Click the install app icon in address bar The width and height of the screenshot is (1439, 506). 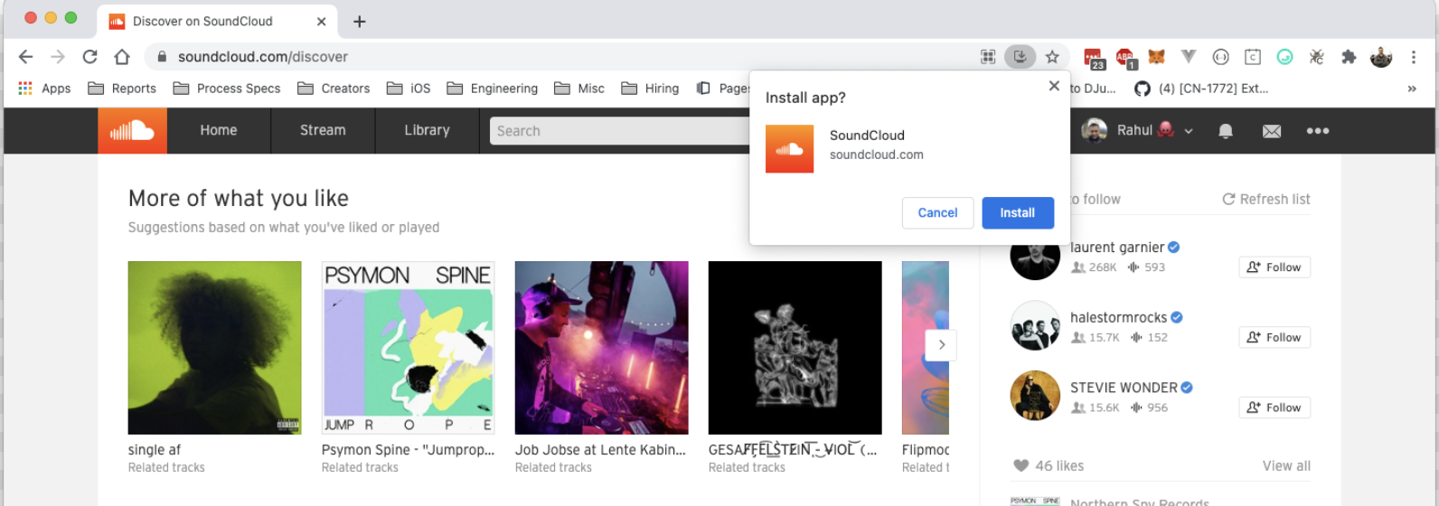point(1020,57)
